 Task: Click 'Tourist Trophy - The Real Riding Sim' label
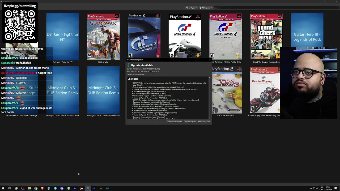[x=264, y=115]
